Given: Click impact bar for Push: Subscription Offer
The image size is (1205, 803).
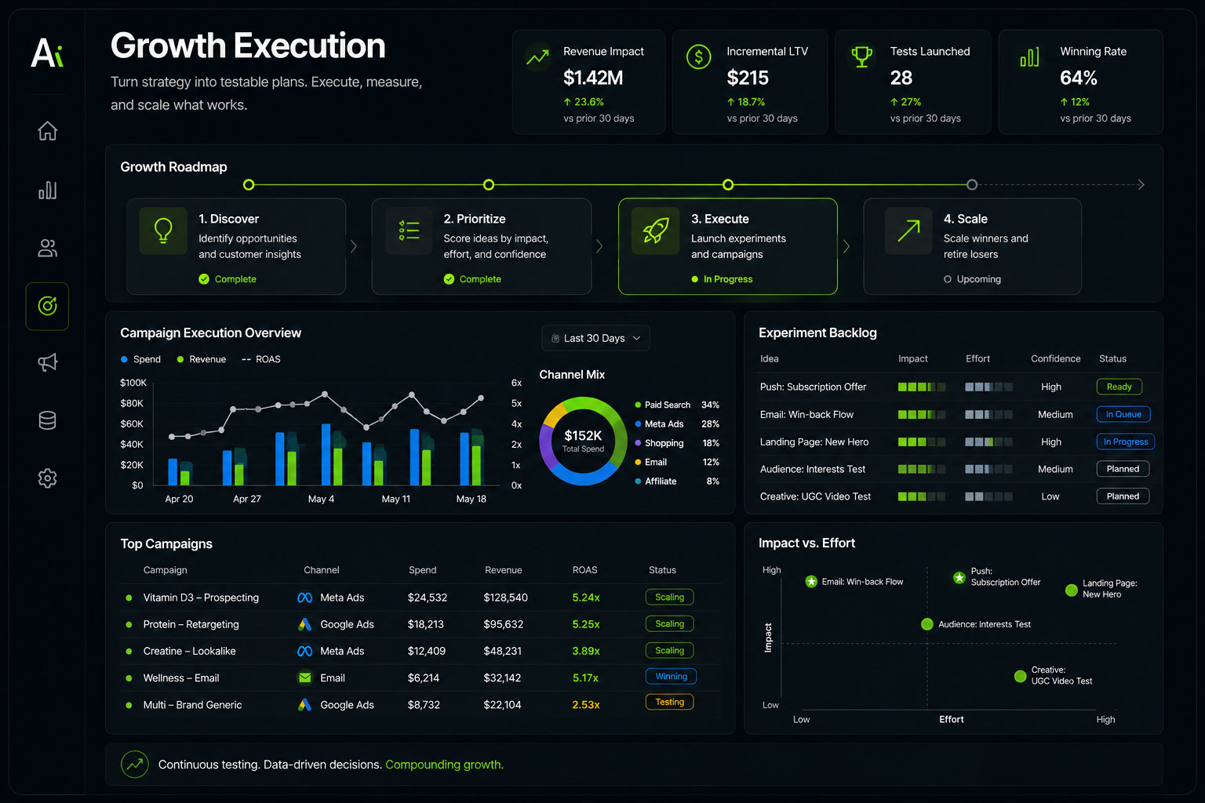Looking at the screenshot, I should [x=922, y=387].
